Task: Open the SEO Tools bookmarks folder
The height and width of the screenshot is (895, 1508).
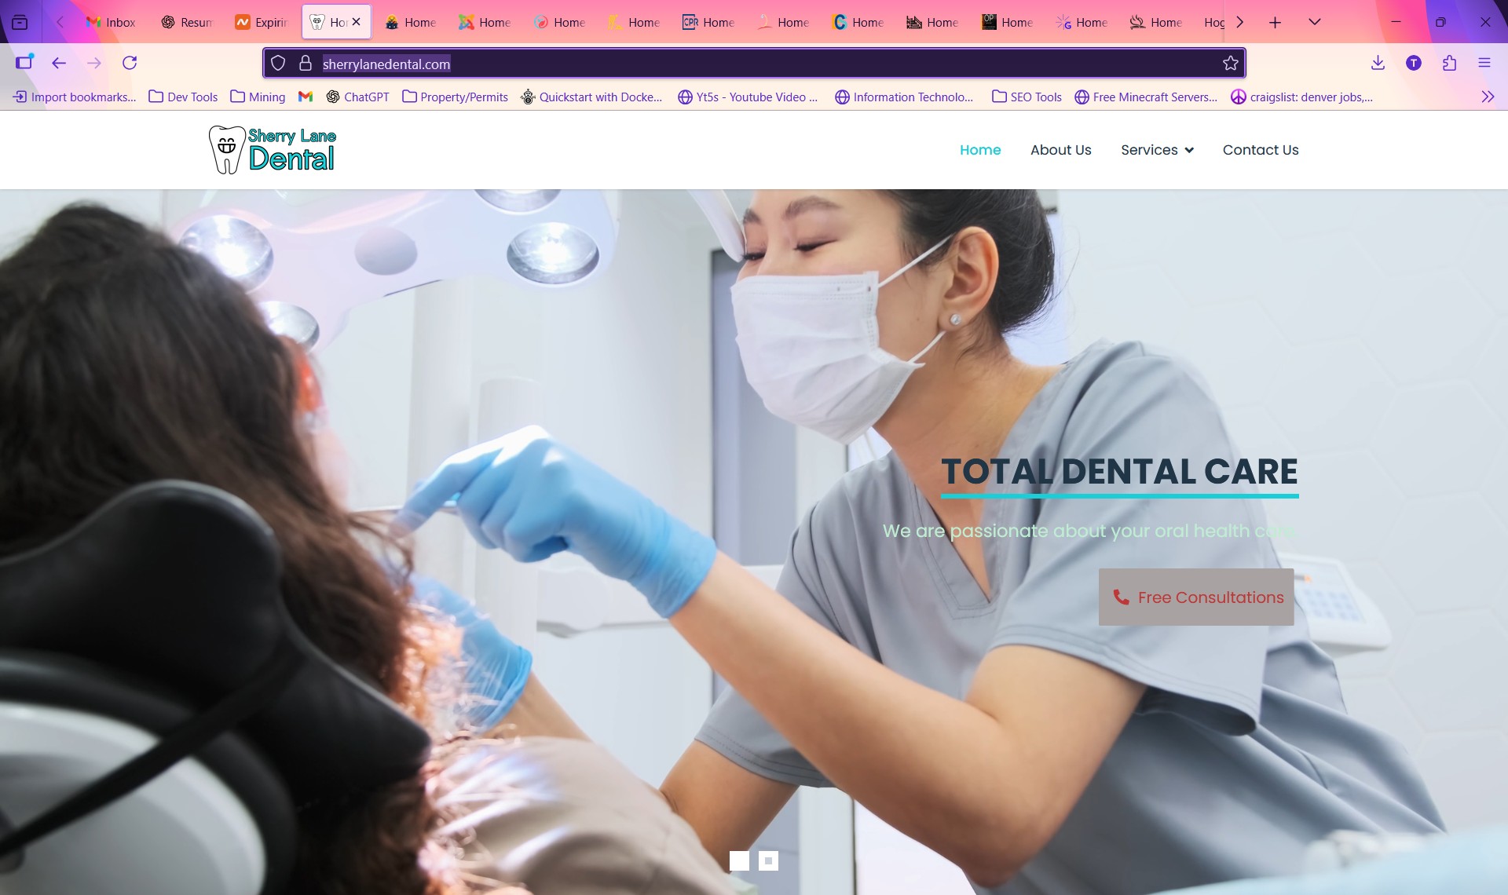Action: (x=1027, y=97)
